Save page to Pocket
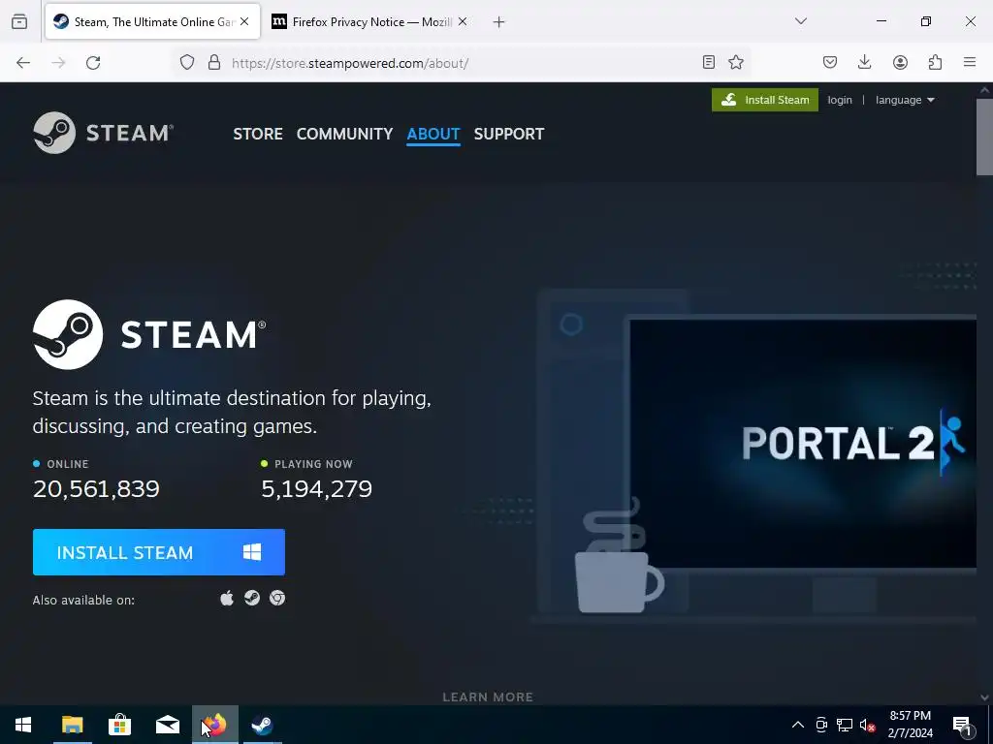 pos(830,62)
